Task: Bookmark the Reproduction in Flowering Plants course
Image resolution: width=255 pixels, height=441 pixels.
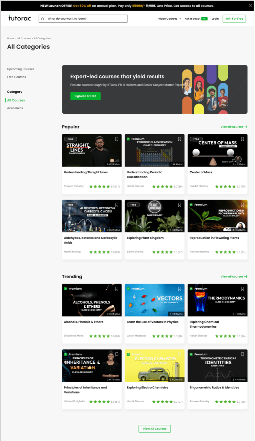Action: point(242,205)
